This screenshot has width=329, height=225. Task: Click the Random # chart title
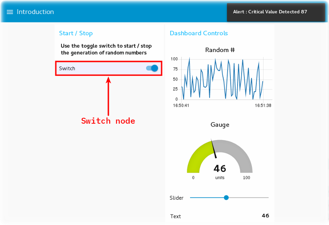click(220, 50)
